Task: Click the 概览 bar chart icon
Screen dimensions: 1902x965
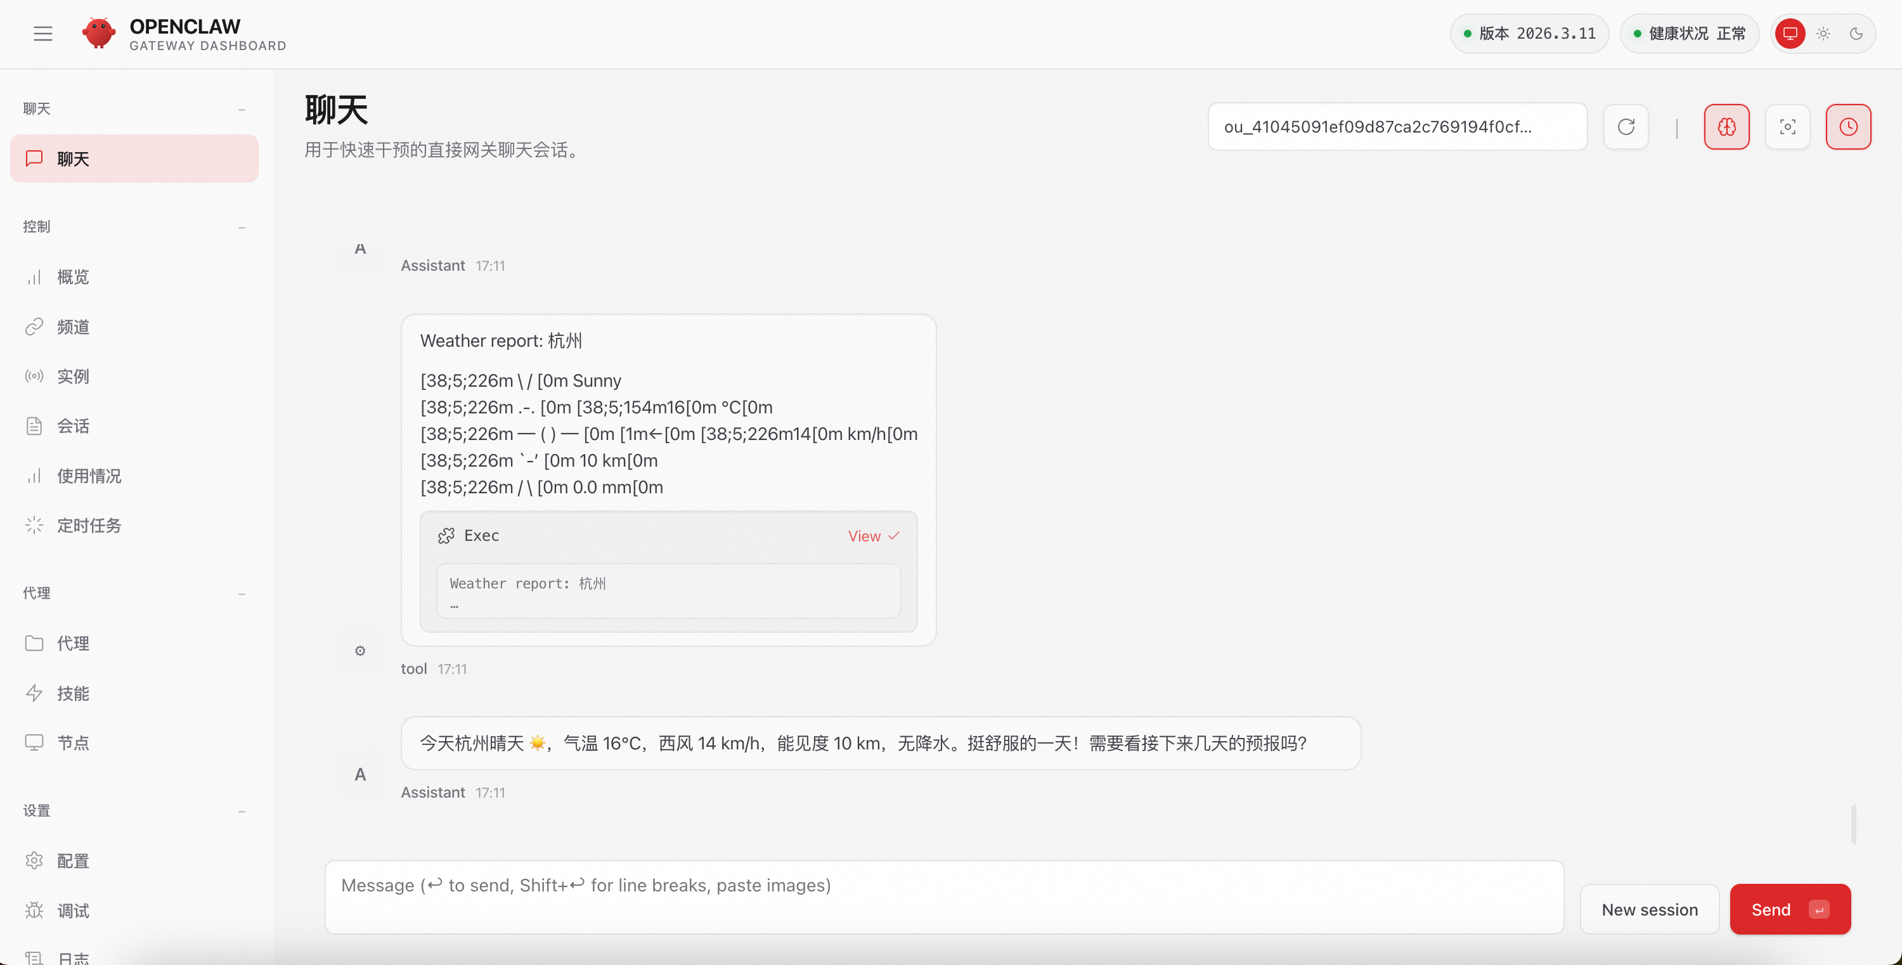Action: [x=34, y=277]
